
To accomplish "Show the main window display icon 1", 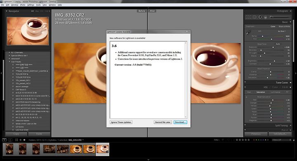I will click(x=5, y=140).
